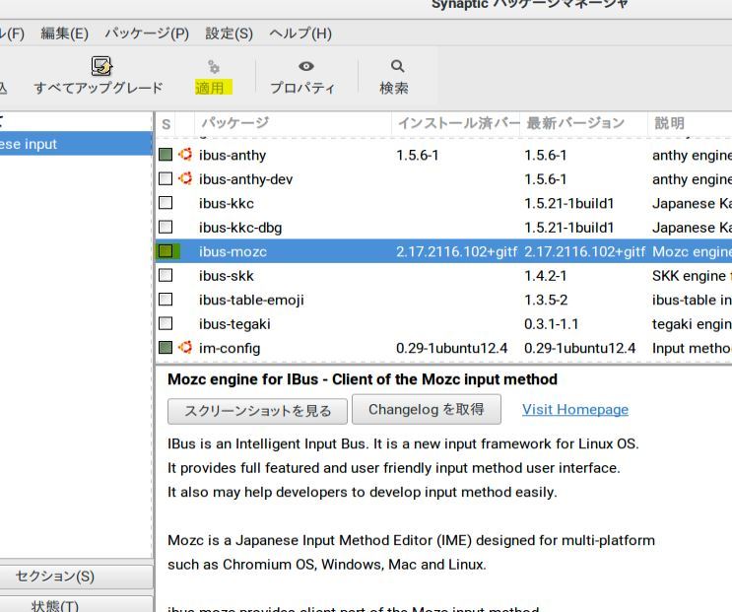Screen dimensions: 732x612
Task: Select the ibus-tegaki package row
Action: (234, 324)
